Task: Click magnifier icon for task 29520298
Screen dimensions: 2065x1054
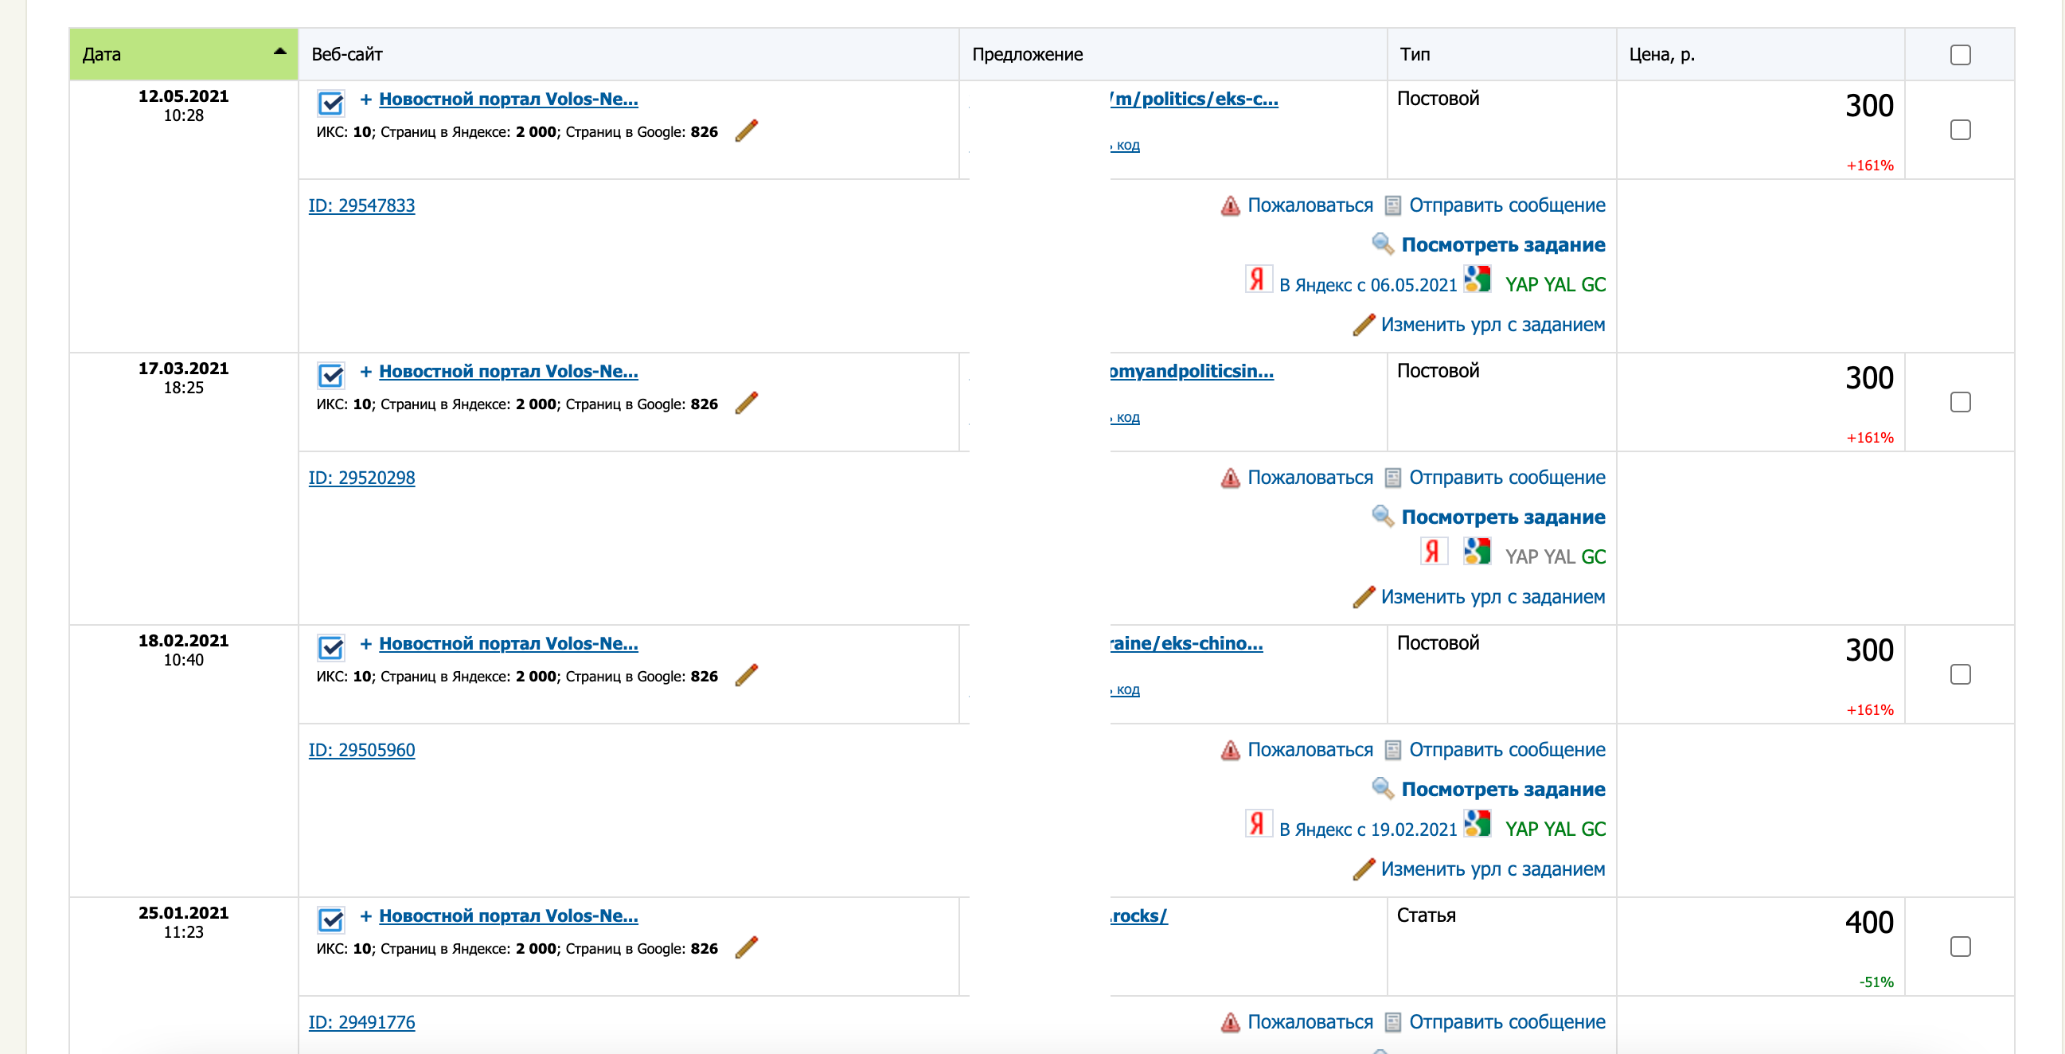Action: point(1382,516)
